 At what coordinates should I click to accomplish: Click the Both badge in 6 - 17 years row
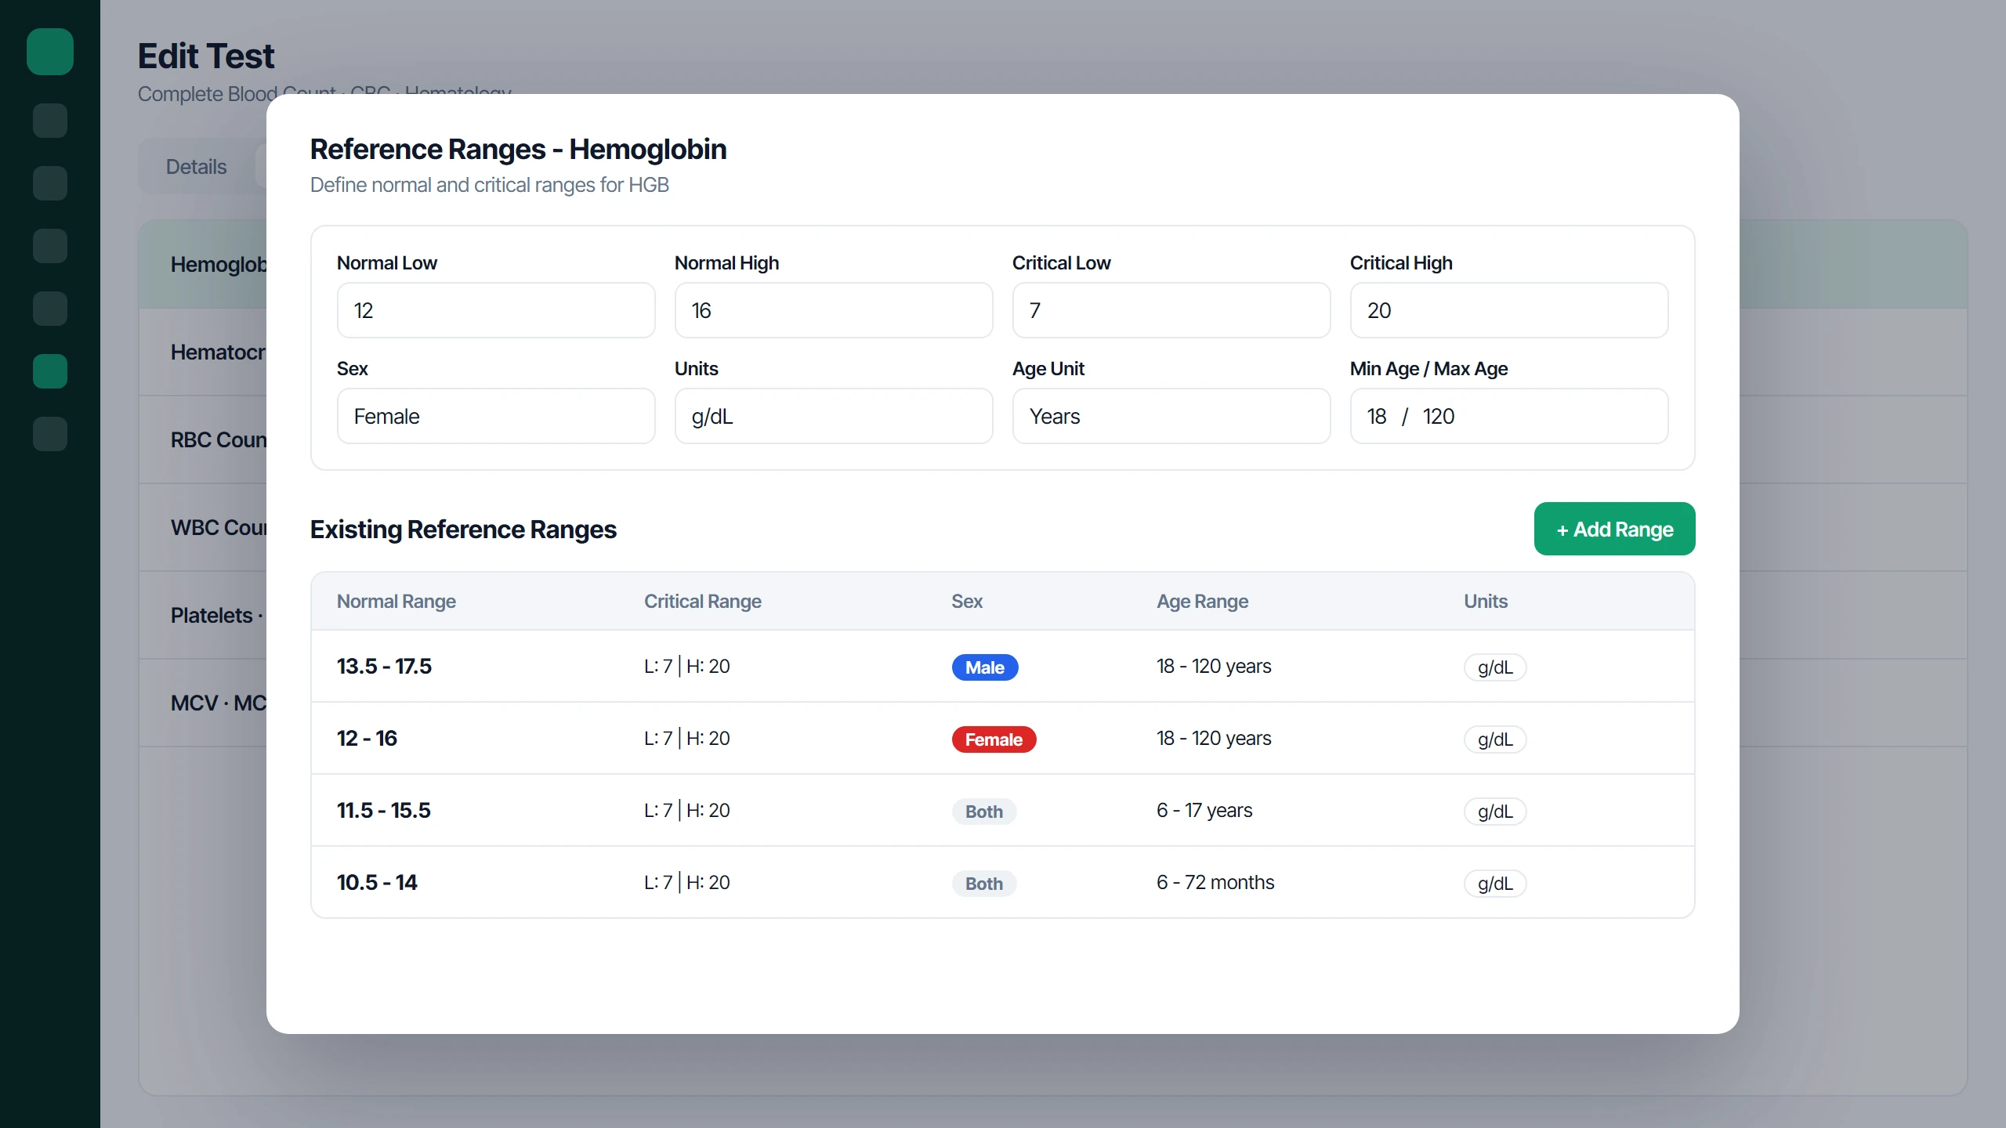984,812
